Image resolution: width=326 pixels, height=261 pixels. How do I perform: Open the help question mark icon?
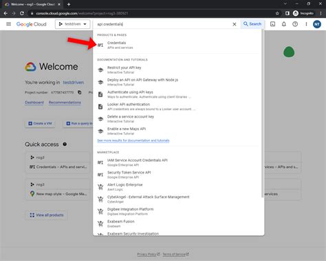295,24
